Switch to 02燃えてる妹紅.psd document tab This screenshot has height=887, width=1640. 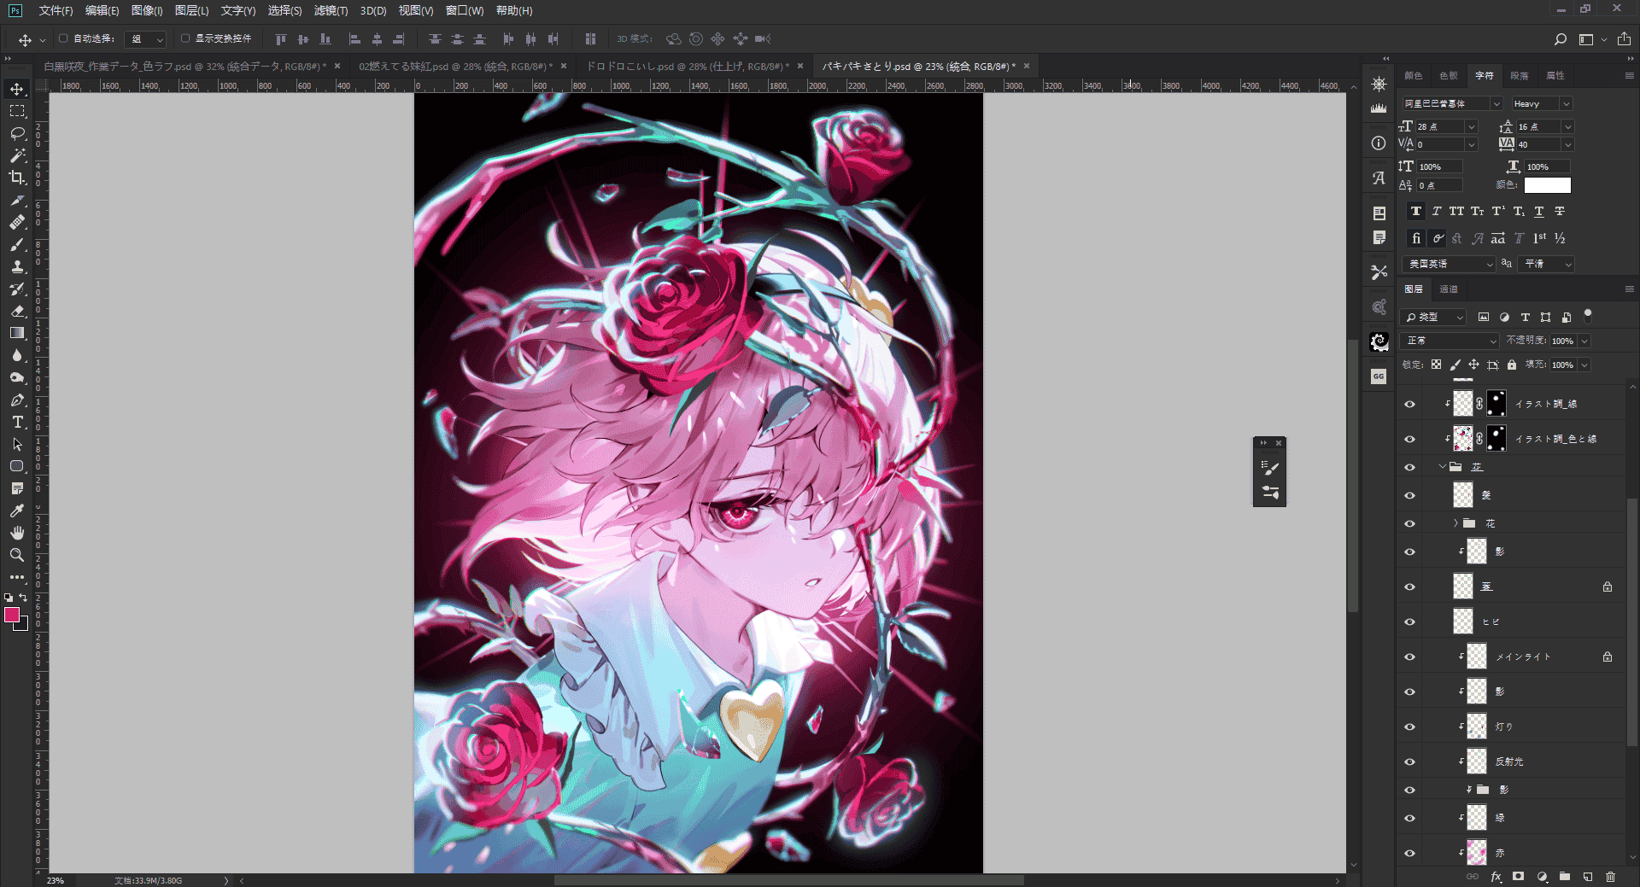456,66
